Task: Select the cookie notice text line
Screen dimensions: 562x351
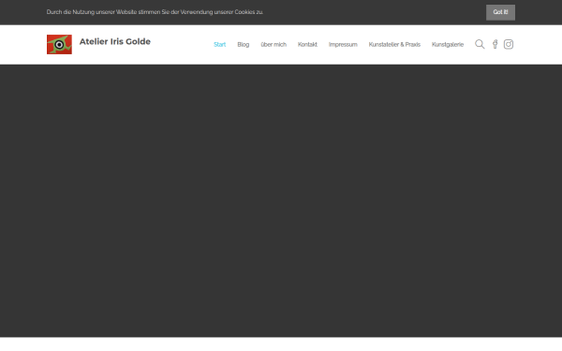Action: [x=155, y=12]
